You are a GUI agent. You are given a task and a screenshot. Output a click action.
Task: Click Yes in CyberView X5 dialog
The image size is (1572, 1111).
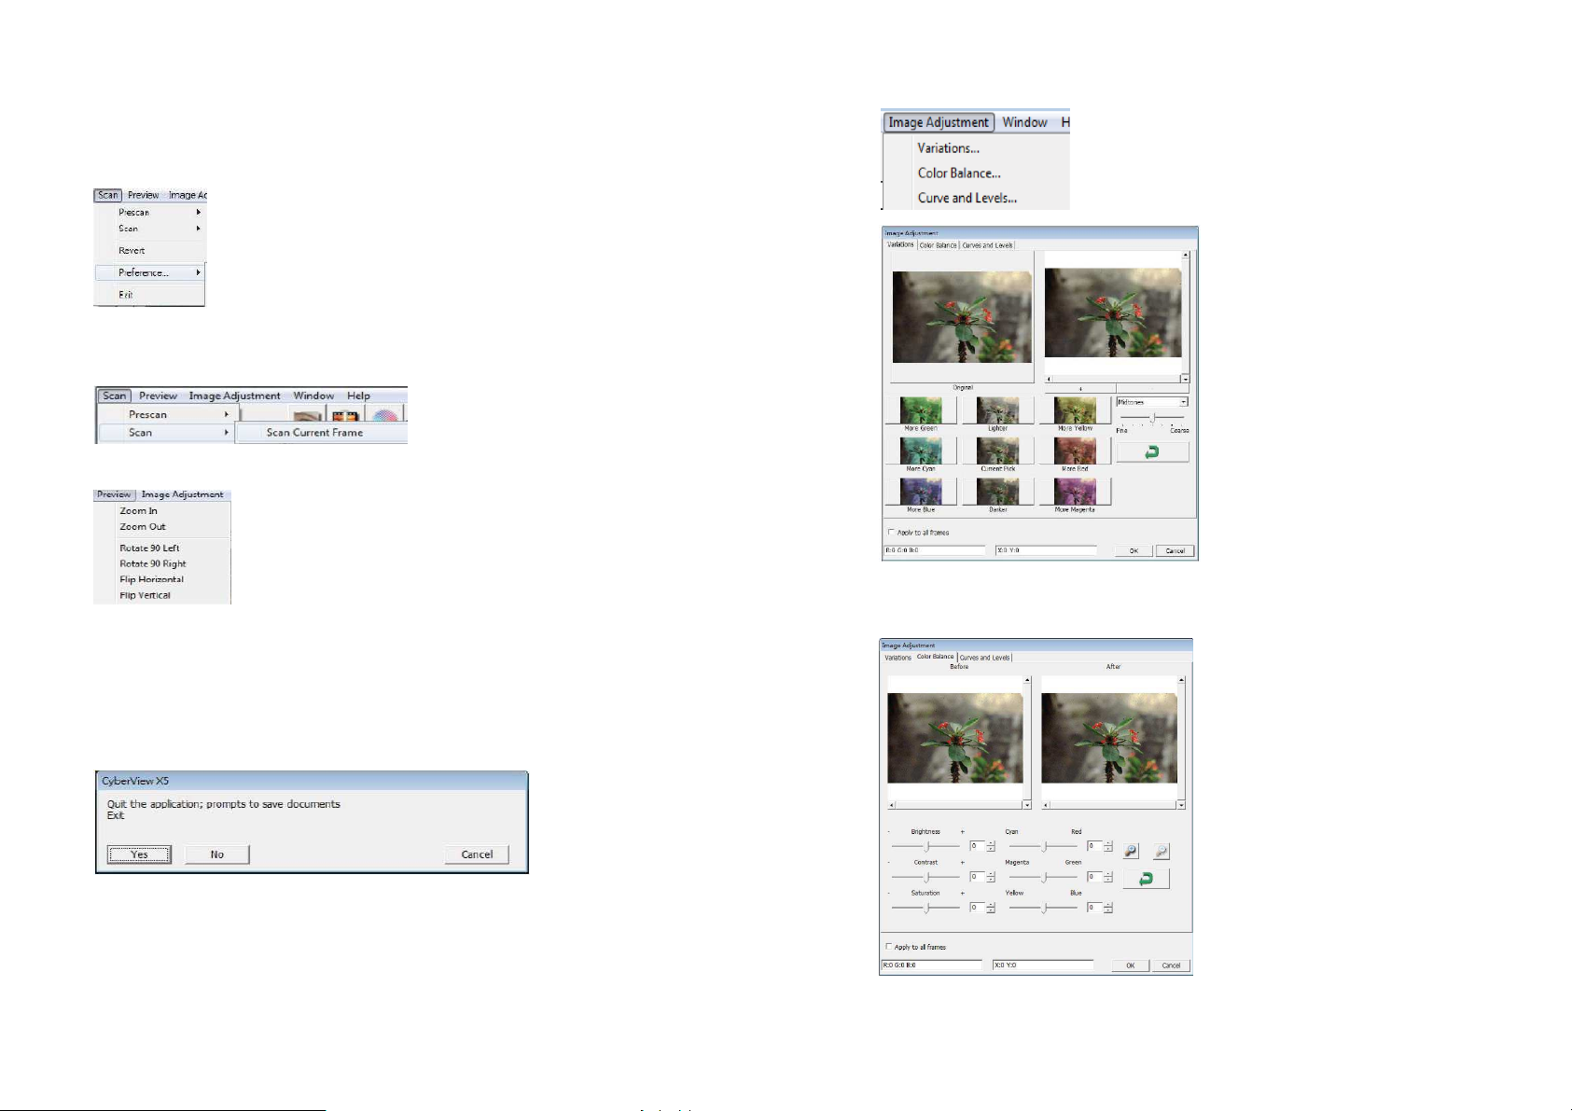(139, 854)
